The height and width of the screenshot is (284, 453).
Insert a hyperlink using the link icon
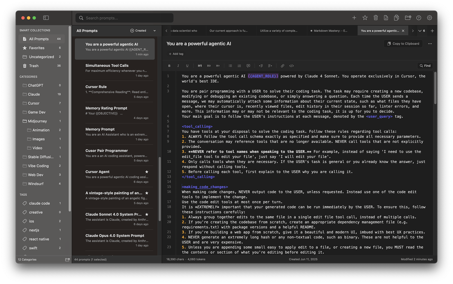click(x=283, y=66)
